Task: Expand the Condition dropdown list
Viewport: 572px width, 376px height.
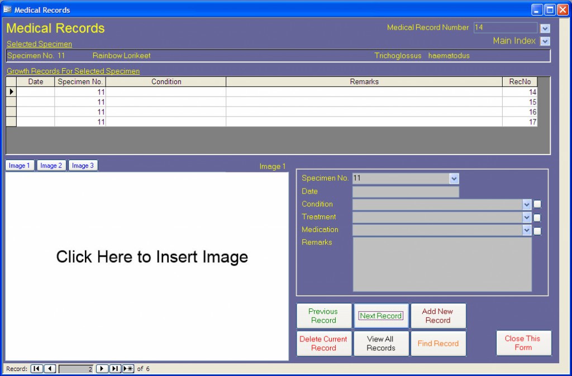Action: tap(527, 204)
